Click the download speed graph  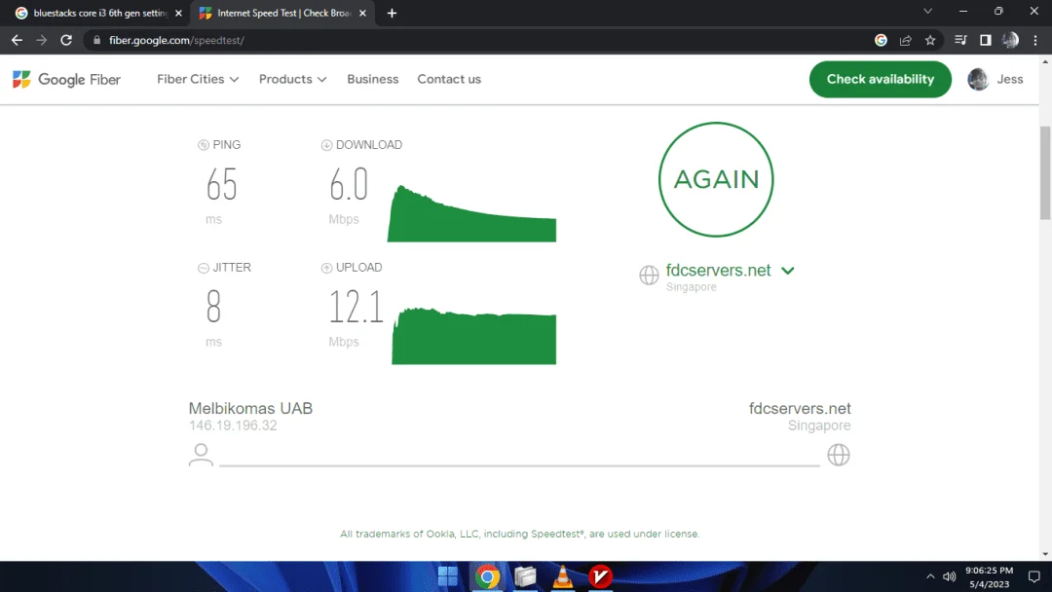click(x=471, y=213)
